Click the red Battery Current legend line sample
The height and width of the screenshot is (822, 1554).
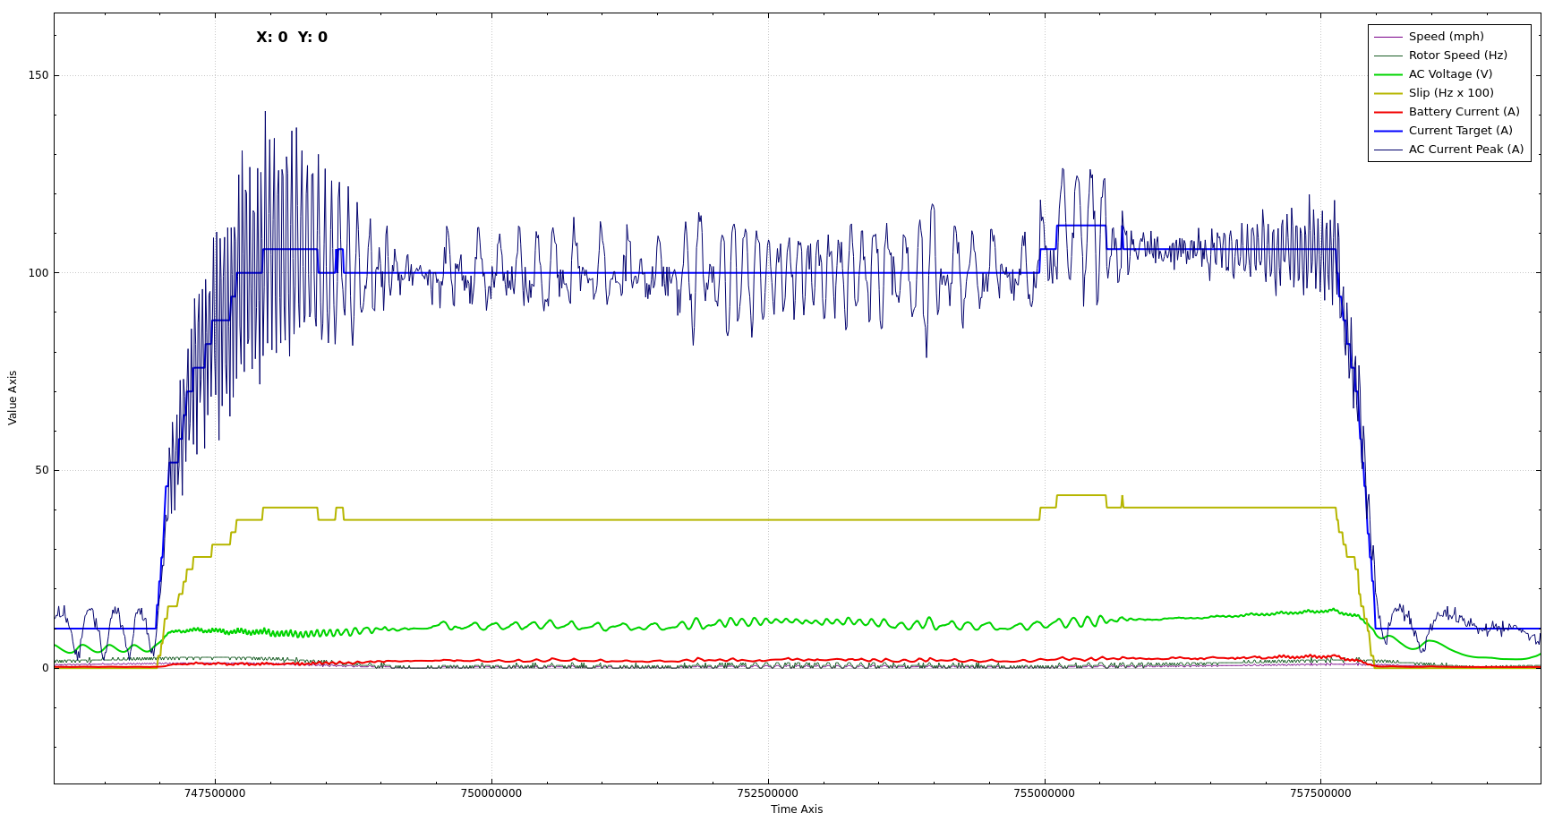point(1387,112)
